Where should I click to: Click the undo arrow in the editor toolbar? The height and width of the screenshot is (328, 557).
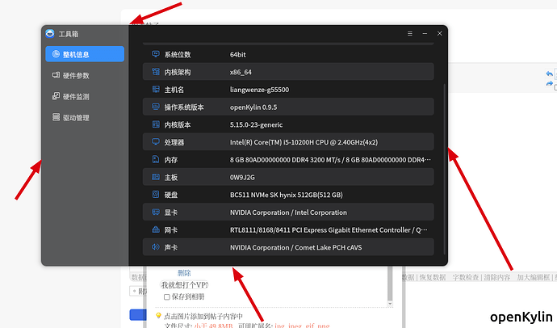point(549,74)
